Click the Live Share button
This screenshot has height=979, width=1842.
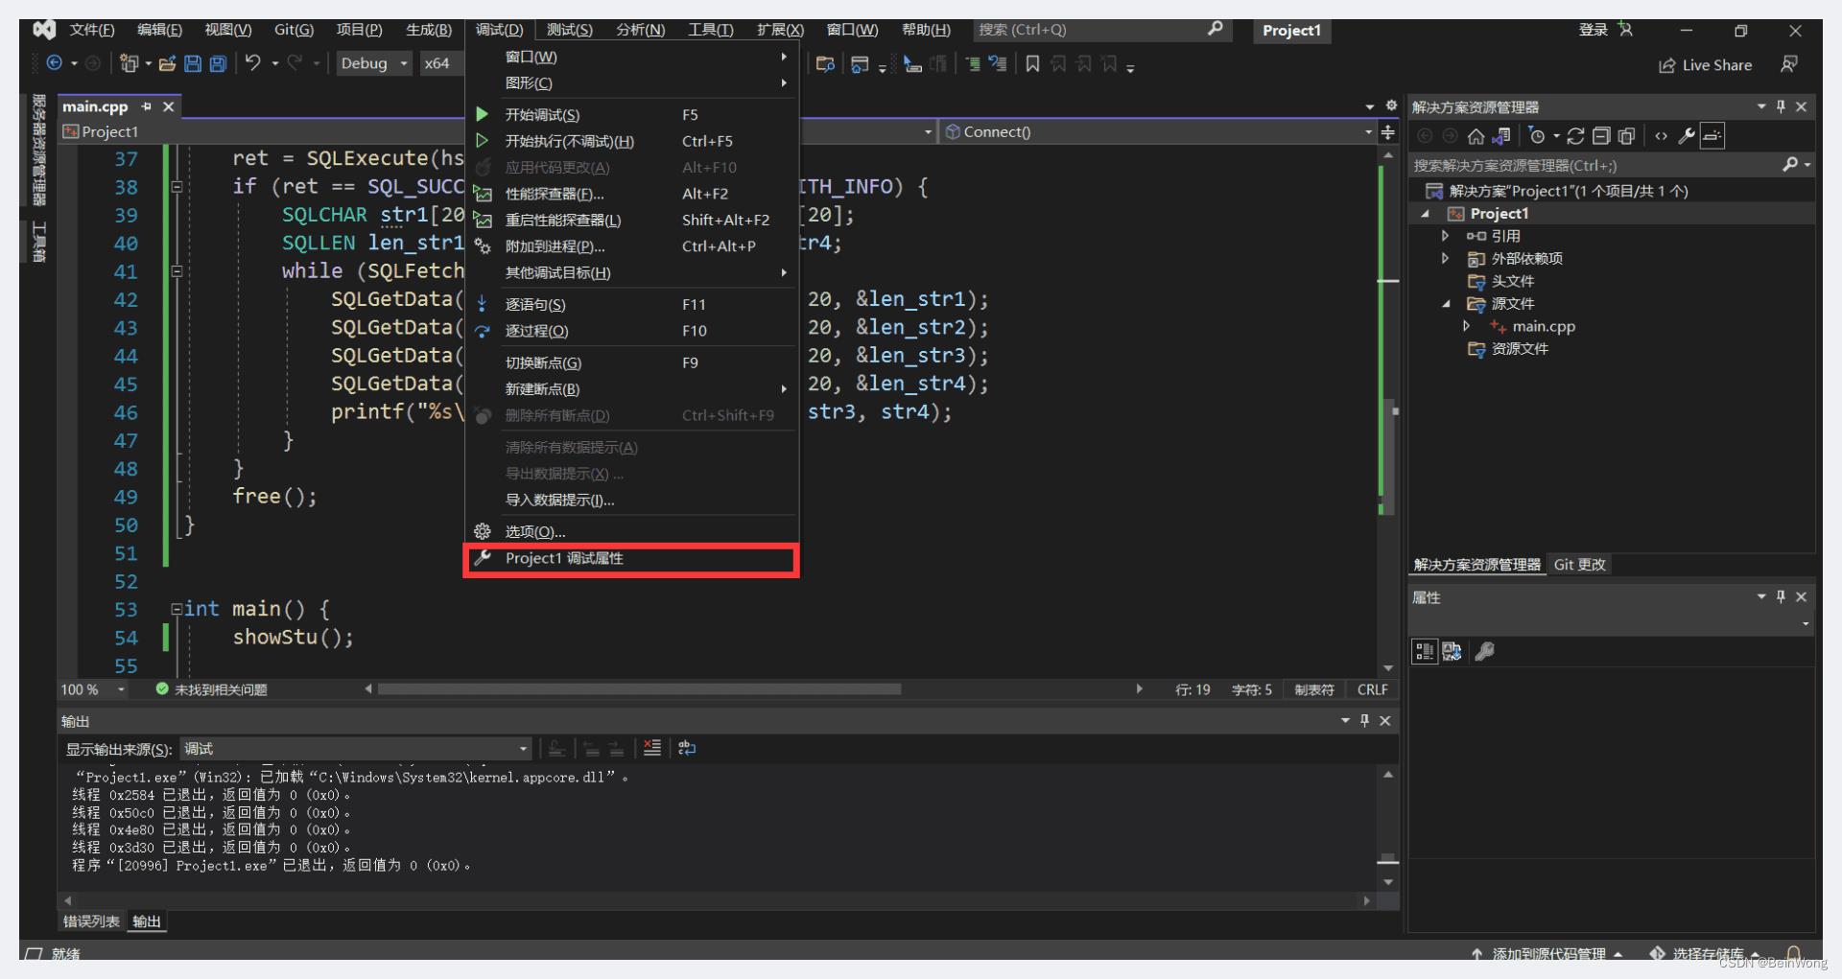pyautogui.click(x=1706, y=65)
